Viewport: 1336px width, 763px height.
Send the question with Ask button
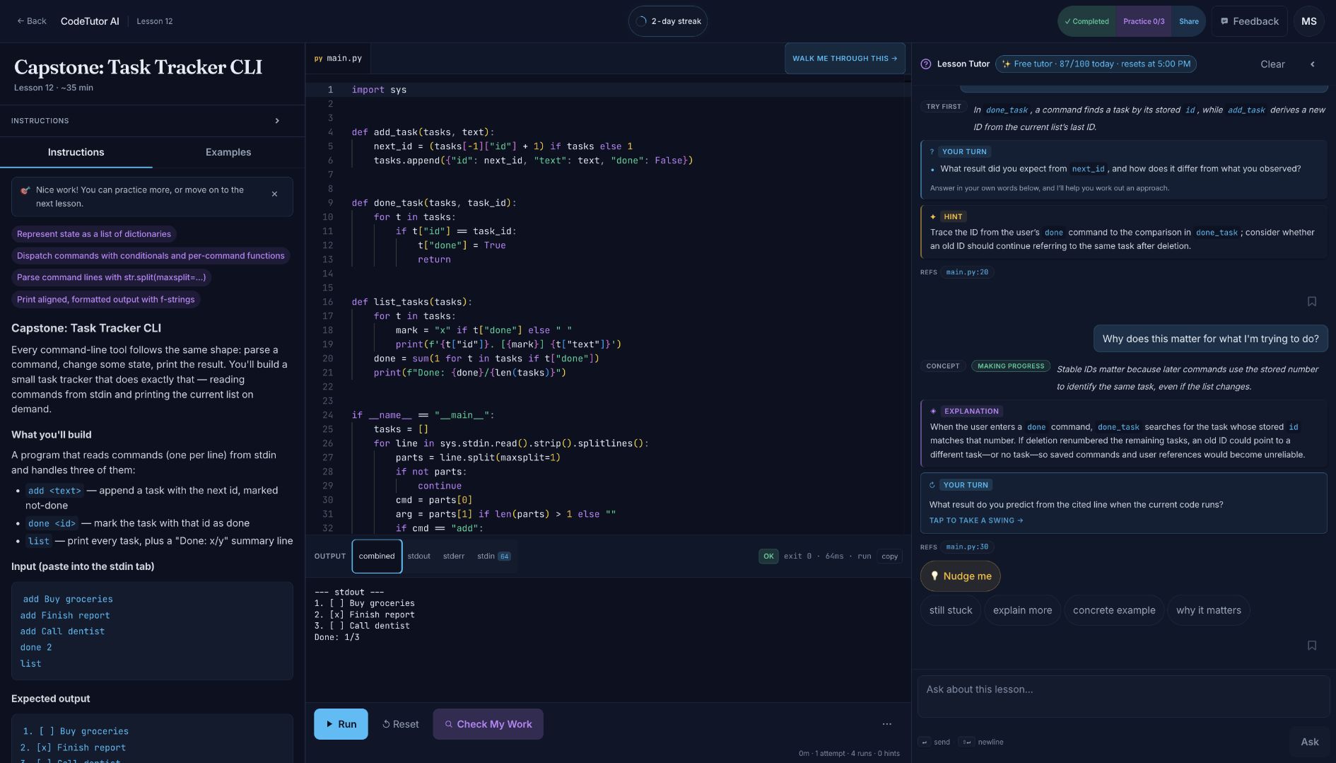coord(1309,742)
